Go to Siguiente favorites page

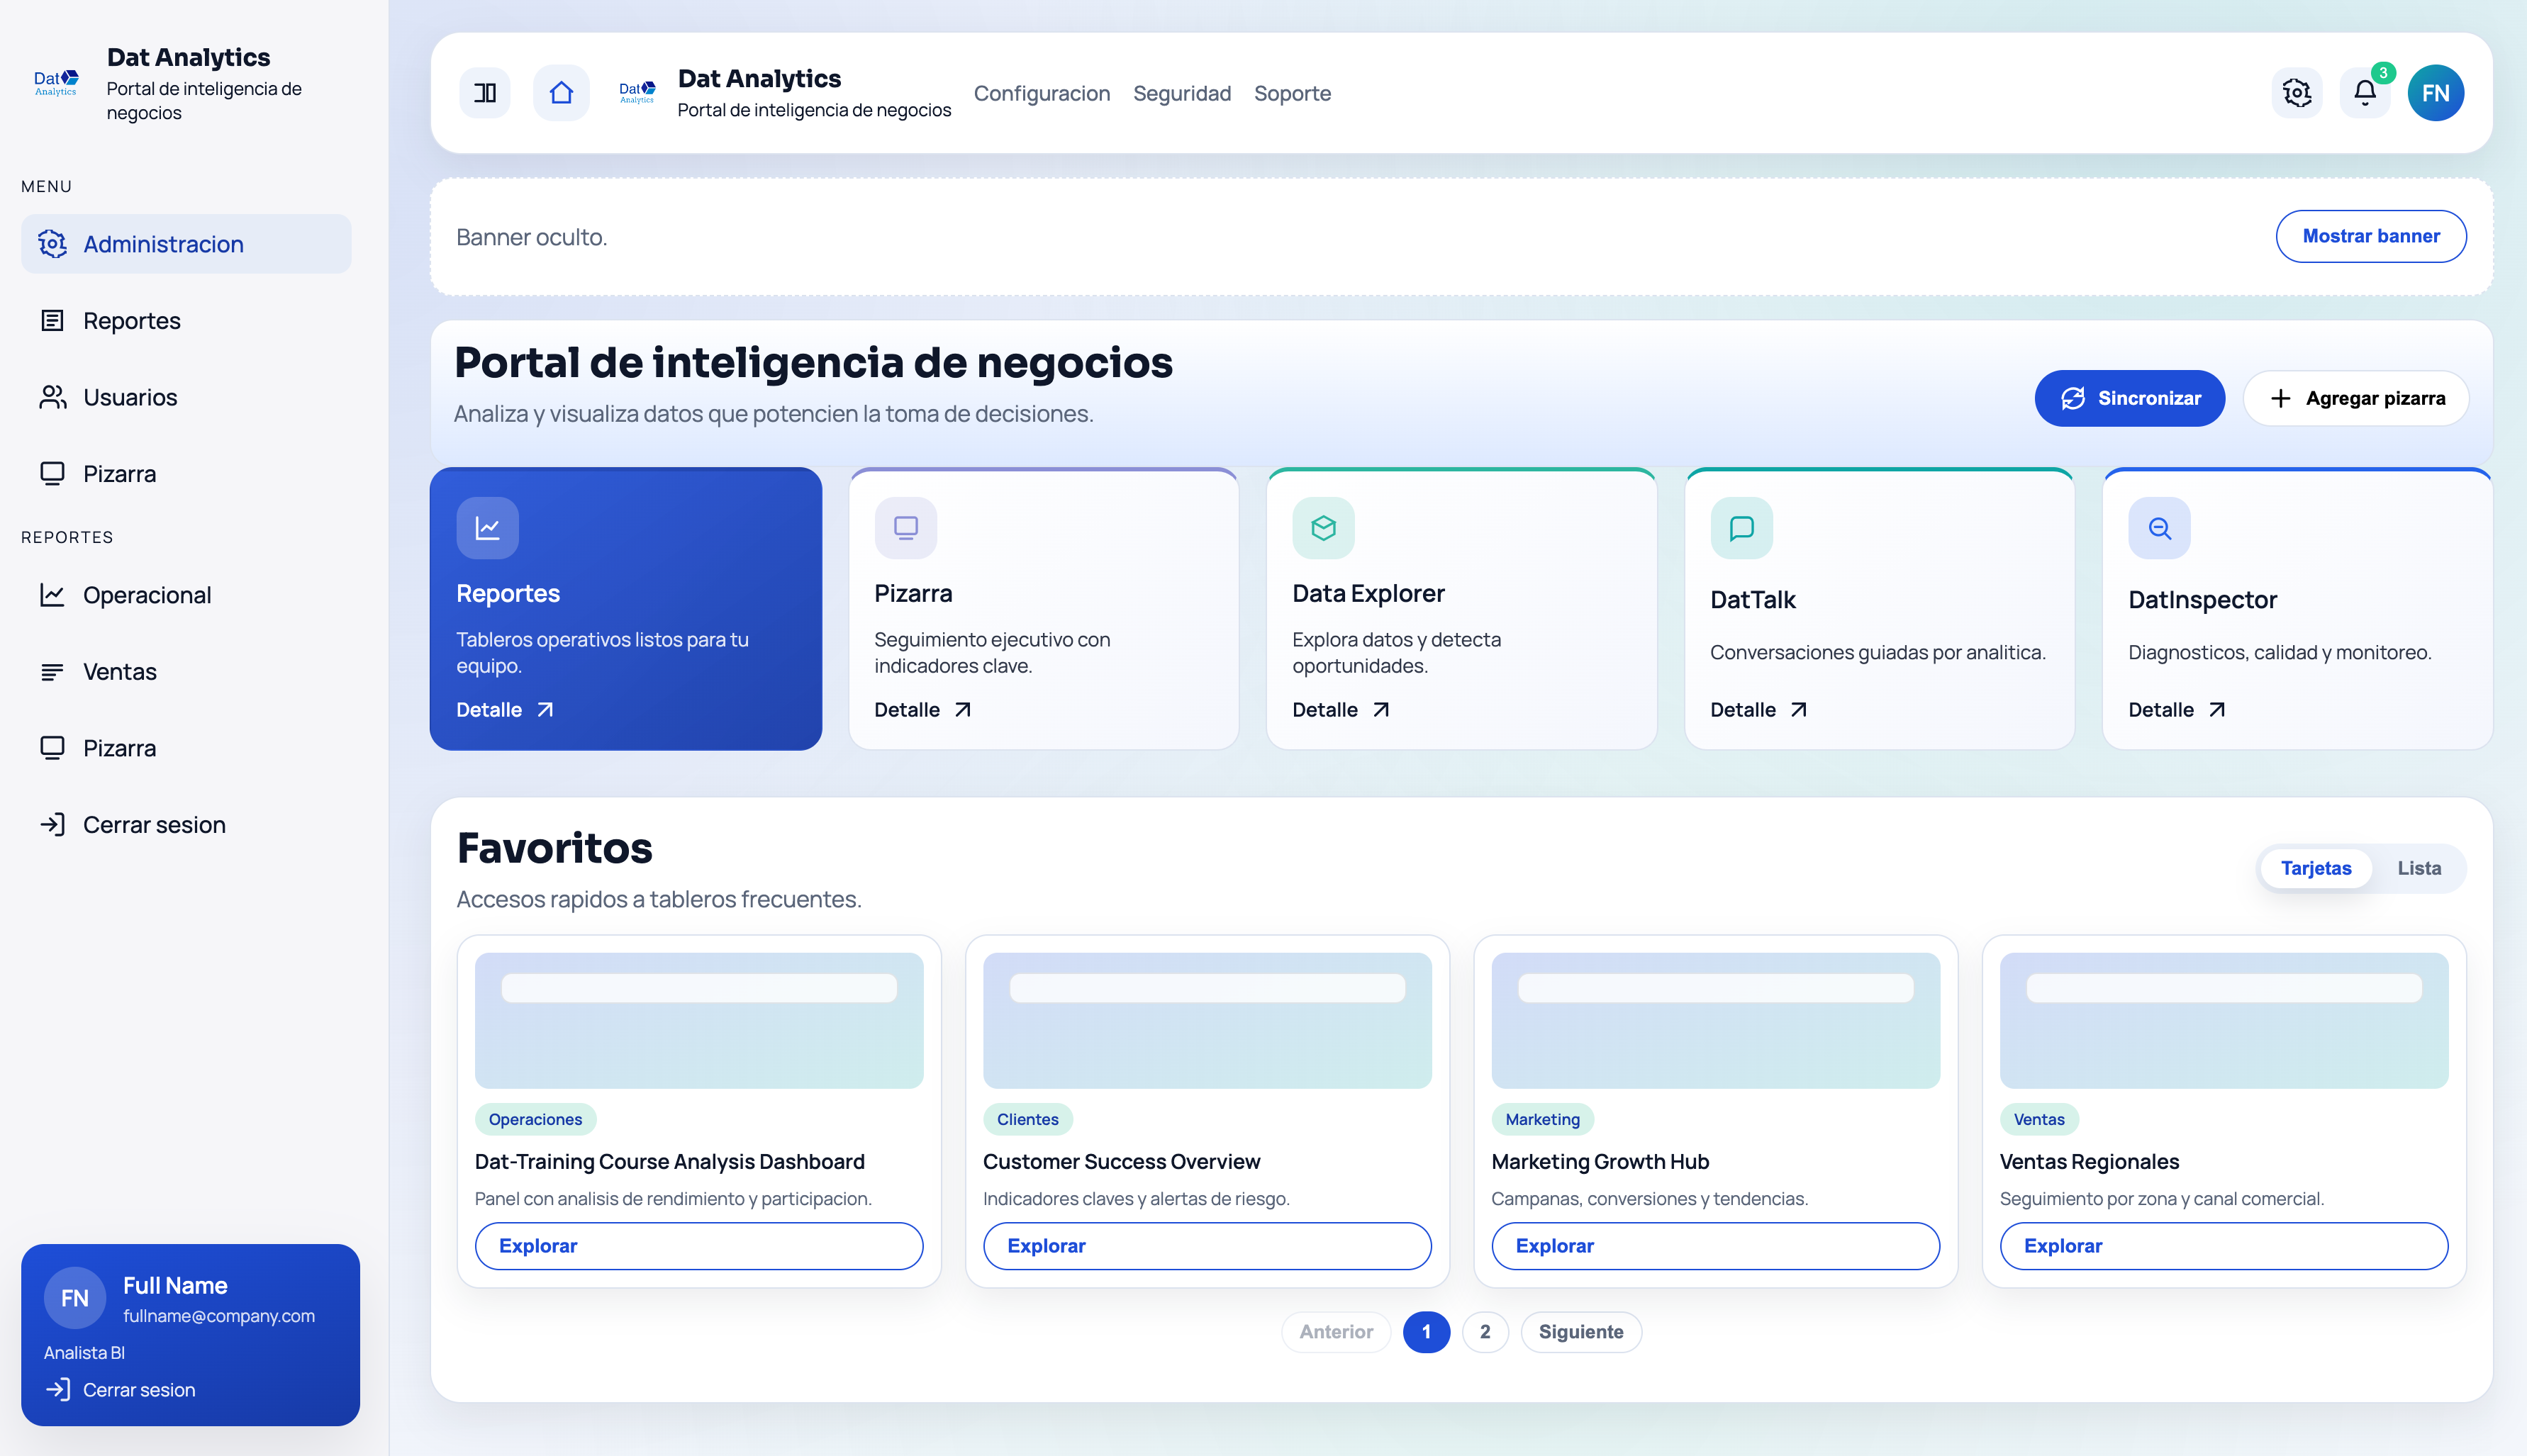(1580, 1332)
